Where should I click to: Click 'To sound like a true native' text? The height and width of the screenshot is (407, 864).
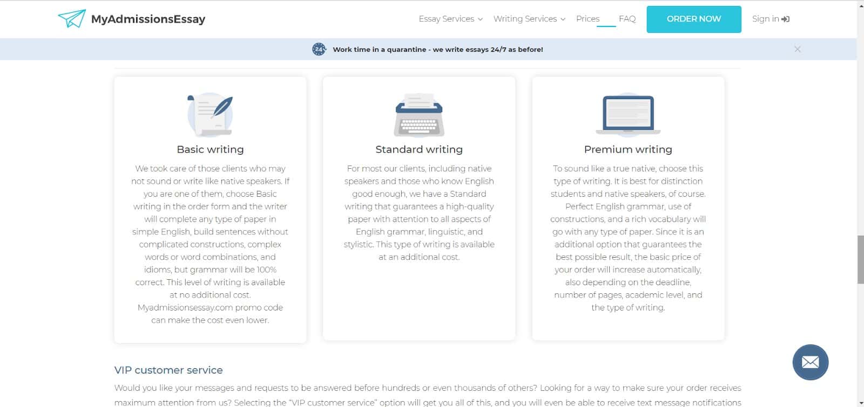pos(606,169)
